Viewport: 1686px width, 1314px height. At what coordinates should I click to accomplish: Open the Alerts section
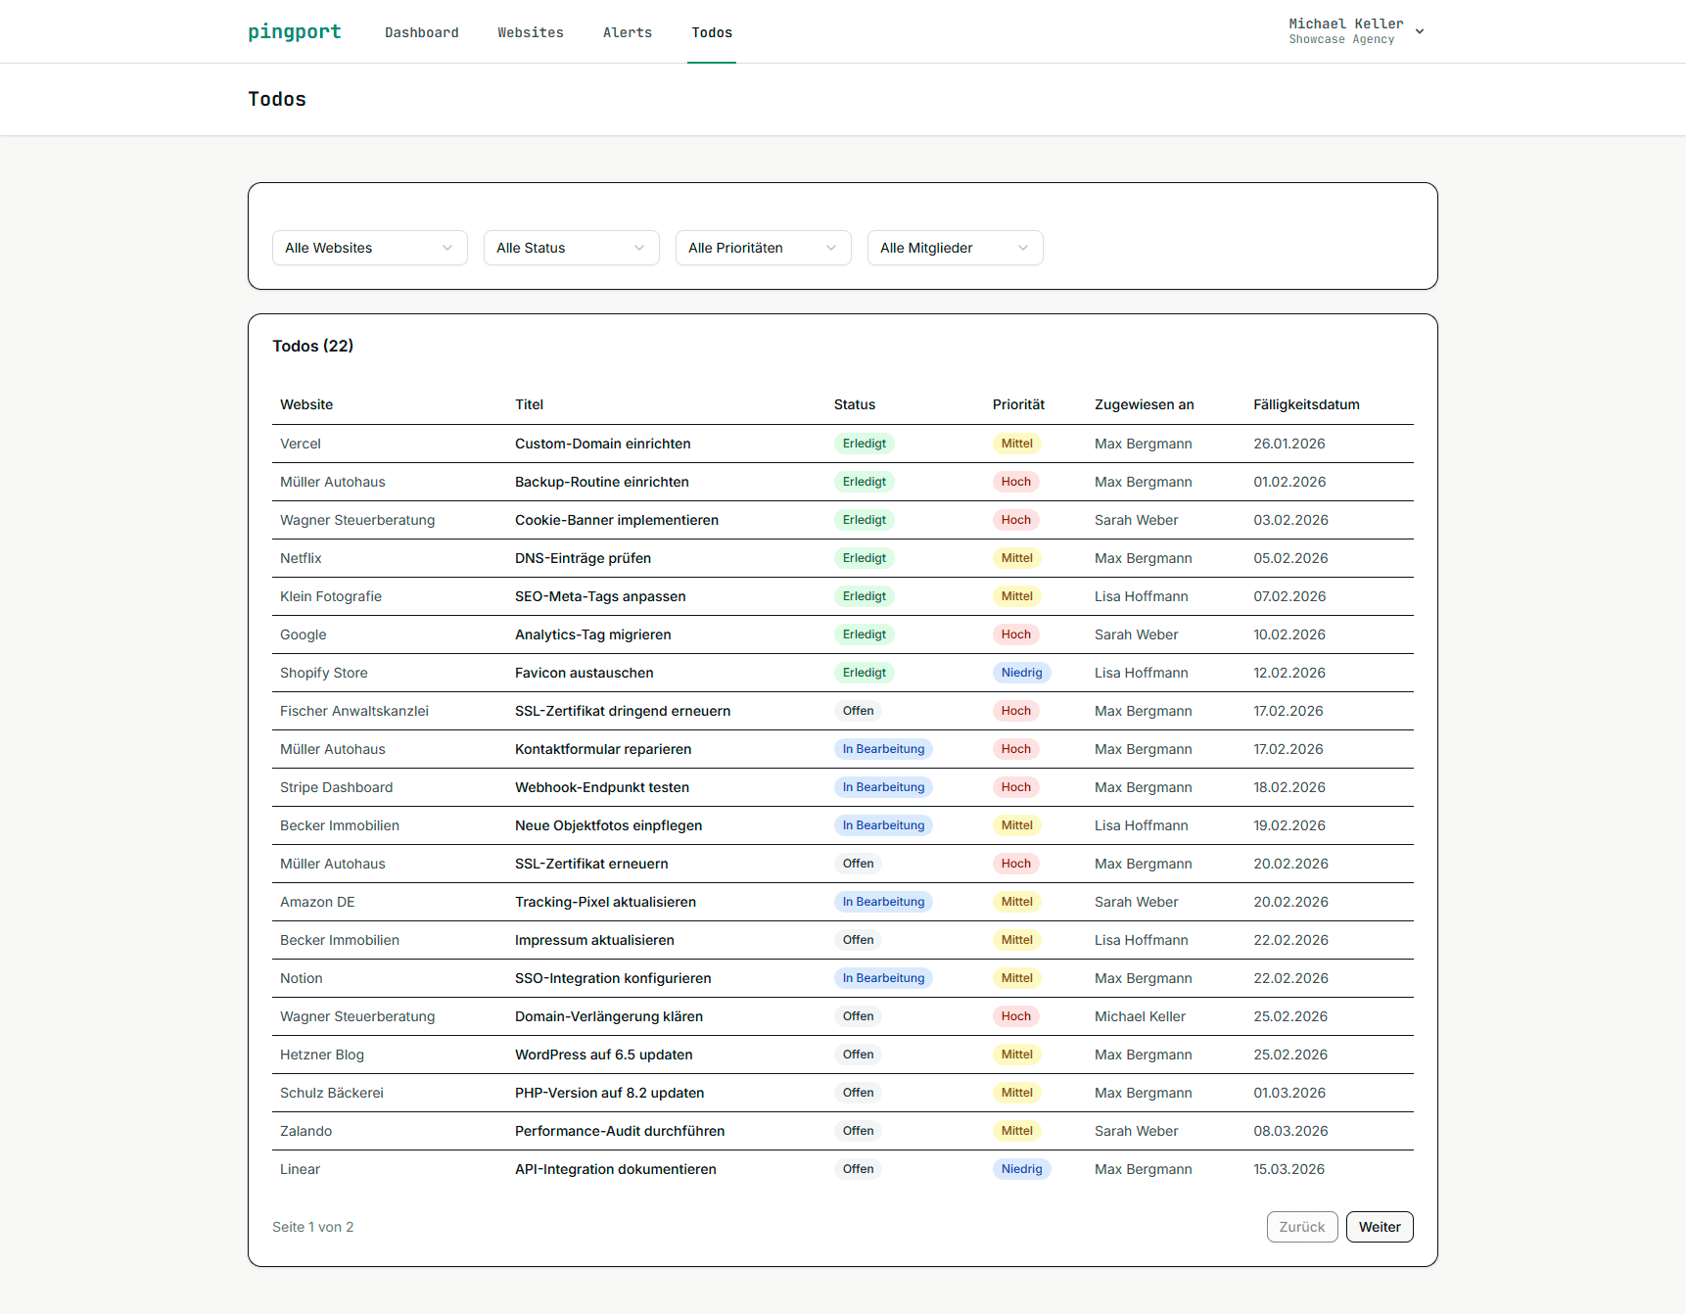(x=628, y=32)
